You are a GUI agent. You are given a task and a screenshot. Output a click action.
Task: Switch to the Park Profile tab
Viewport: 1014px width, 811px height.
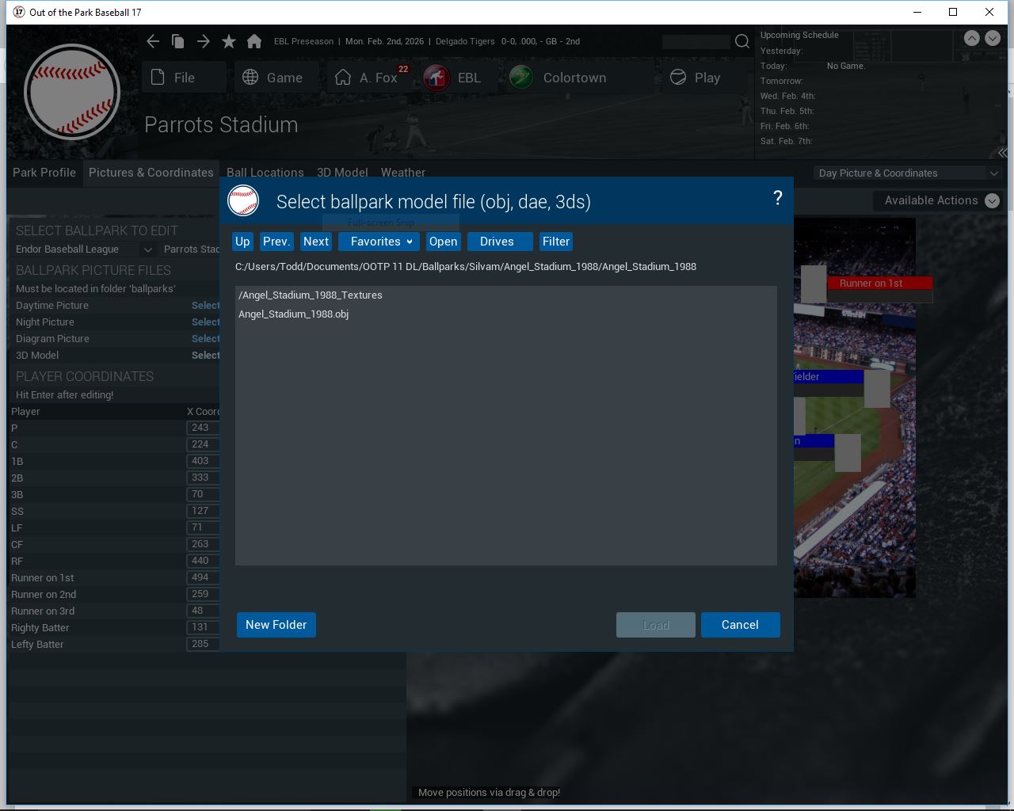pyautogui.click(x=44, y=173)
